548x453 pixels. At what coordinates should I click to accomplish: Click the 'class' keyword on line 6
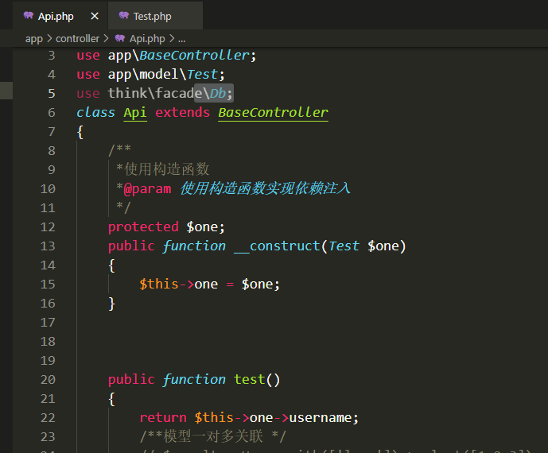pyautogui.click(x=95, y=113)
